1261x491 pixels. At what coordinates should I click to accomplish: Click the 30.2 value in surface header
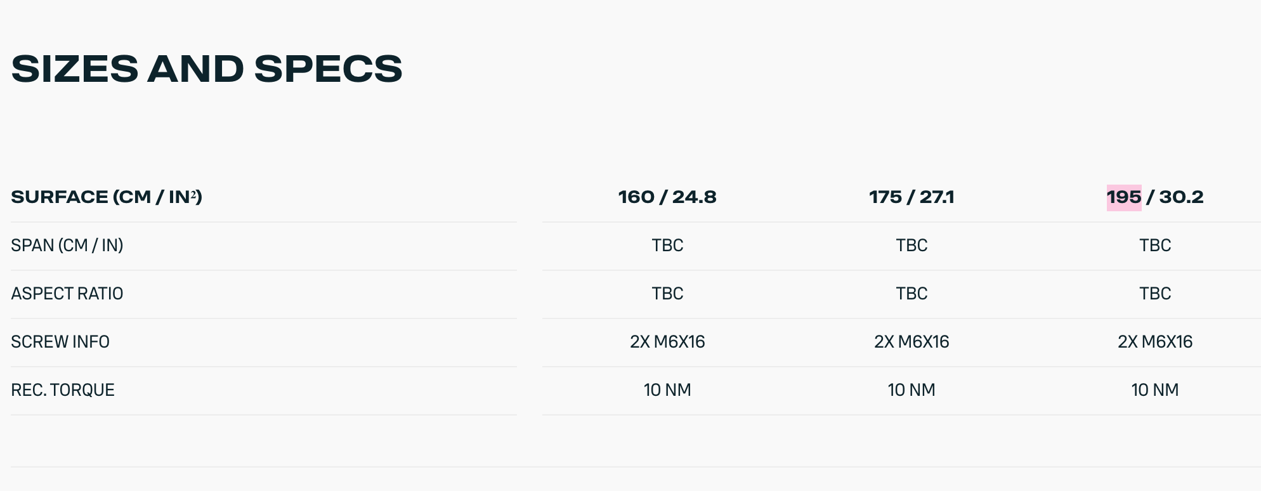[x=1181, y=197]
